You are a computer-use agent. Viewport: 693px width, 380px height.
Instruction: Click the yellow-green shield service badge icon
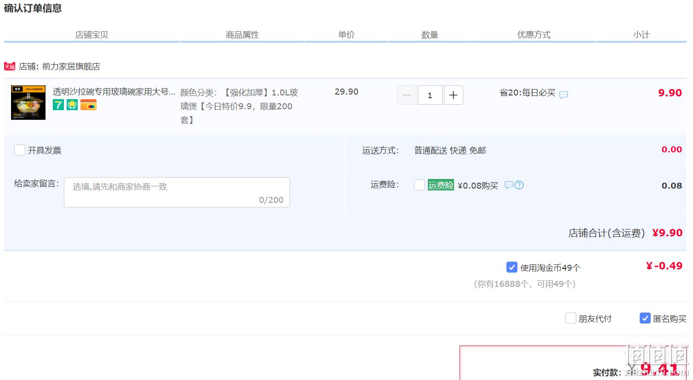pyautogui.click(x=72, y=105)
